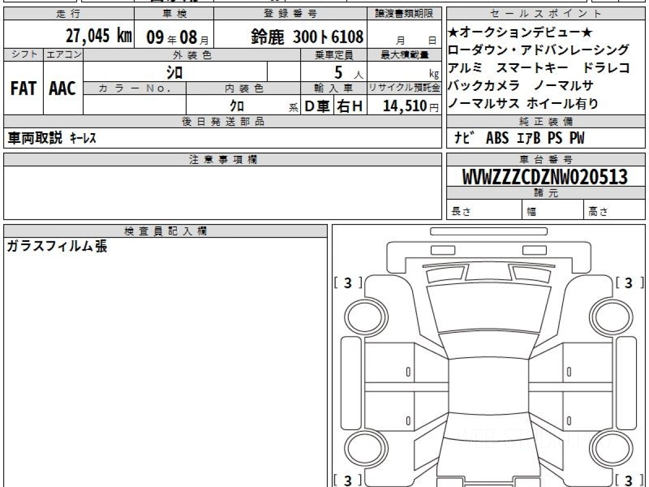Click the 車台番号 header
Viewport: 649px width, 487px height.
(x=546, y=160)
